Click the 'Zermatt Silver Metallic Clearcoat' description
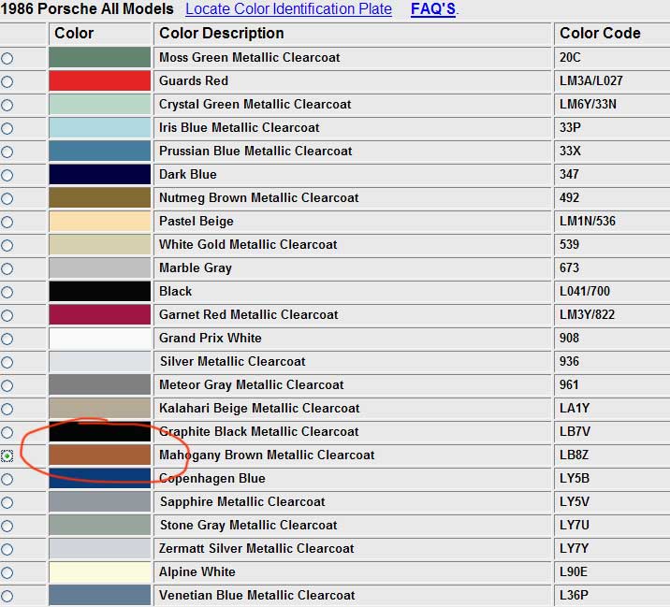670x607 pixels. click(x=256, y=548)
